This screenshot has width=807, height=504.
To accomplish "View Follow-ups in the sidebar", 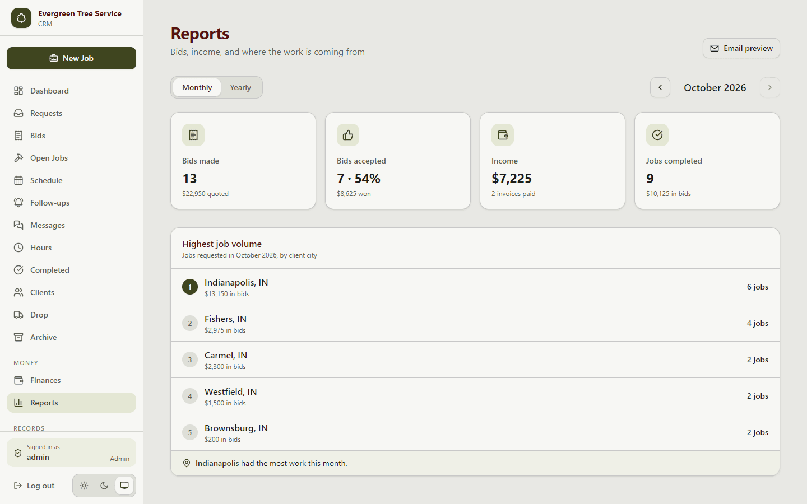I will point(71,203).
